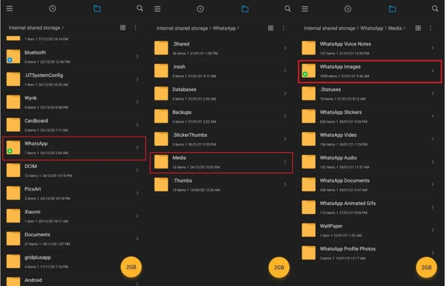The image size is (445, 286).
Task: Tap 2GB storage button in the Media panel
Action: (426, 267)
